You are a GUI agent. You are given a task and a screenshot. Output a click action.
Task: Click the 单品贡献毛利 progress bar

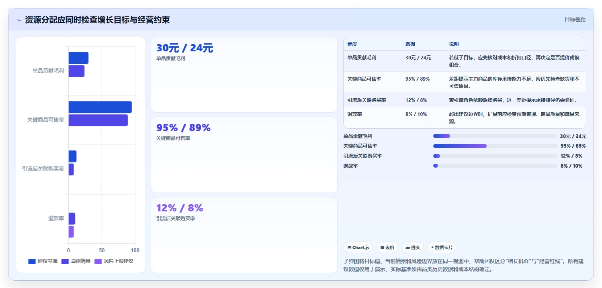click(495, 136)
